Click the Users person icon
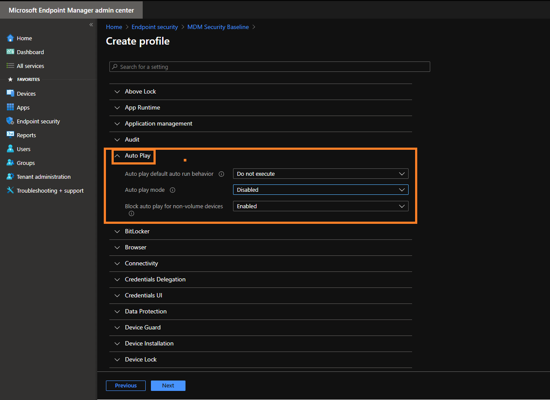 tap(10, 149)
